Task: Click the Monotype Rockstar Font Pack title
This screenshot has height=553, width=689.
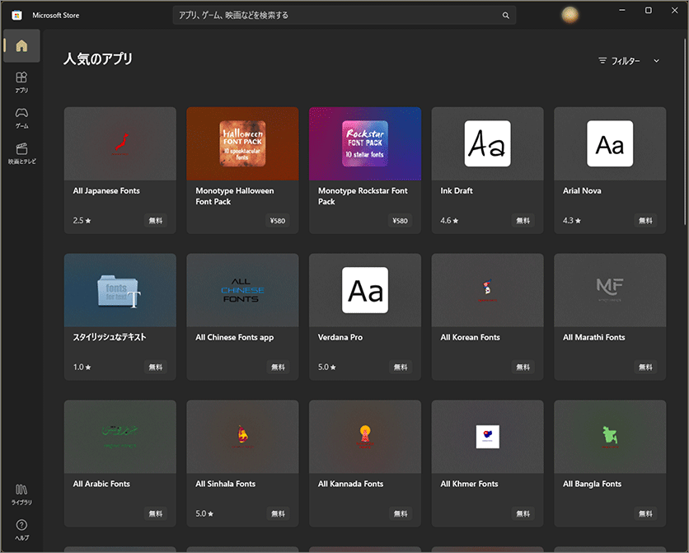Action: pos(363,196)
